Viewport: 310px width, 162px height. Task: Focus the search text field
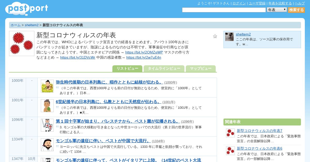point(224,10)
